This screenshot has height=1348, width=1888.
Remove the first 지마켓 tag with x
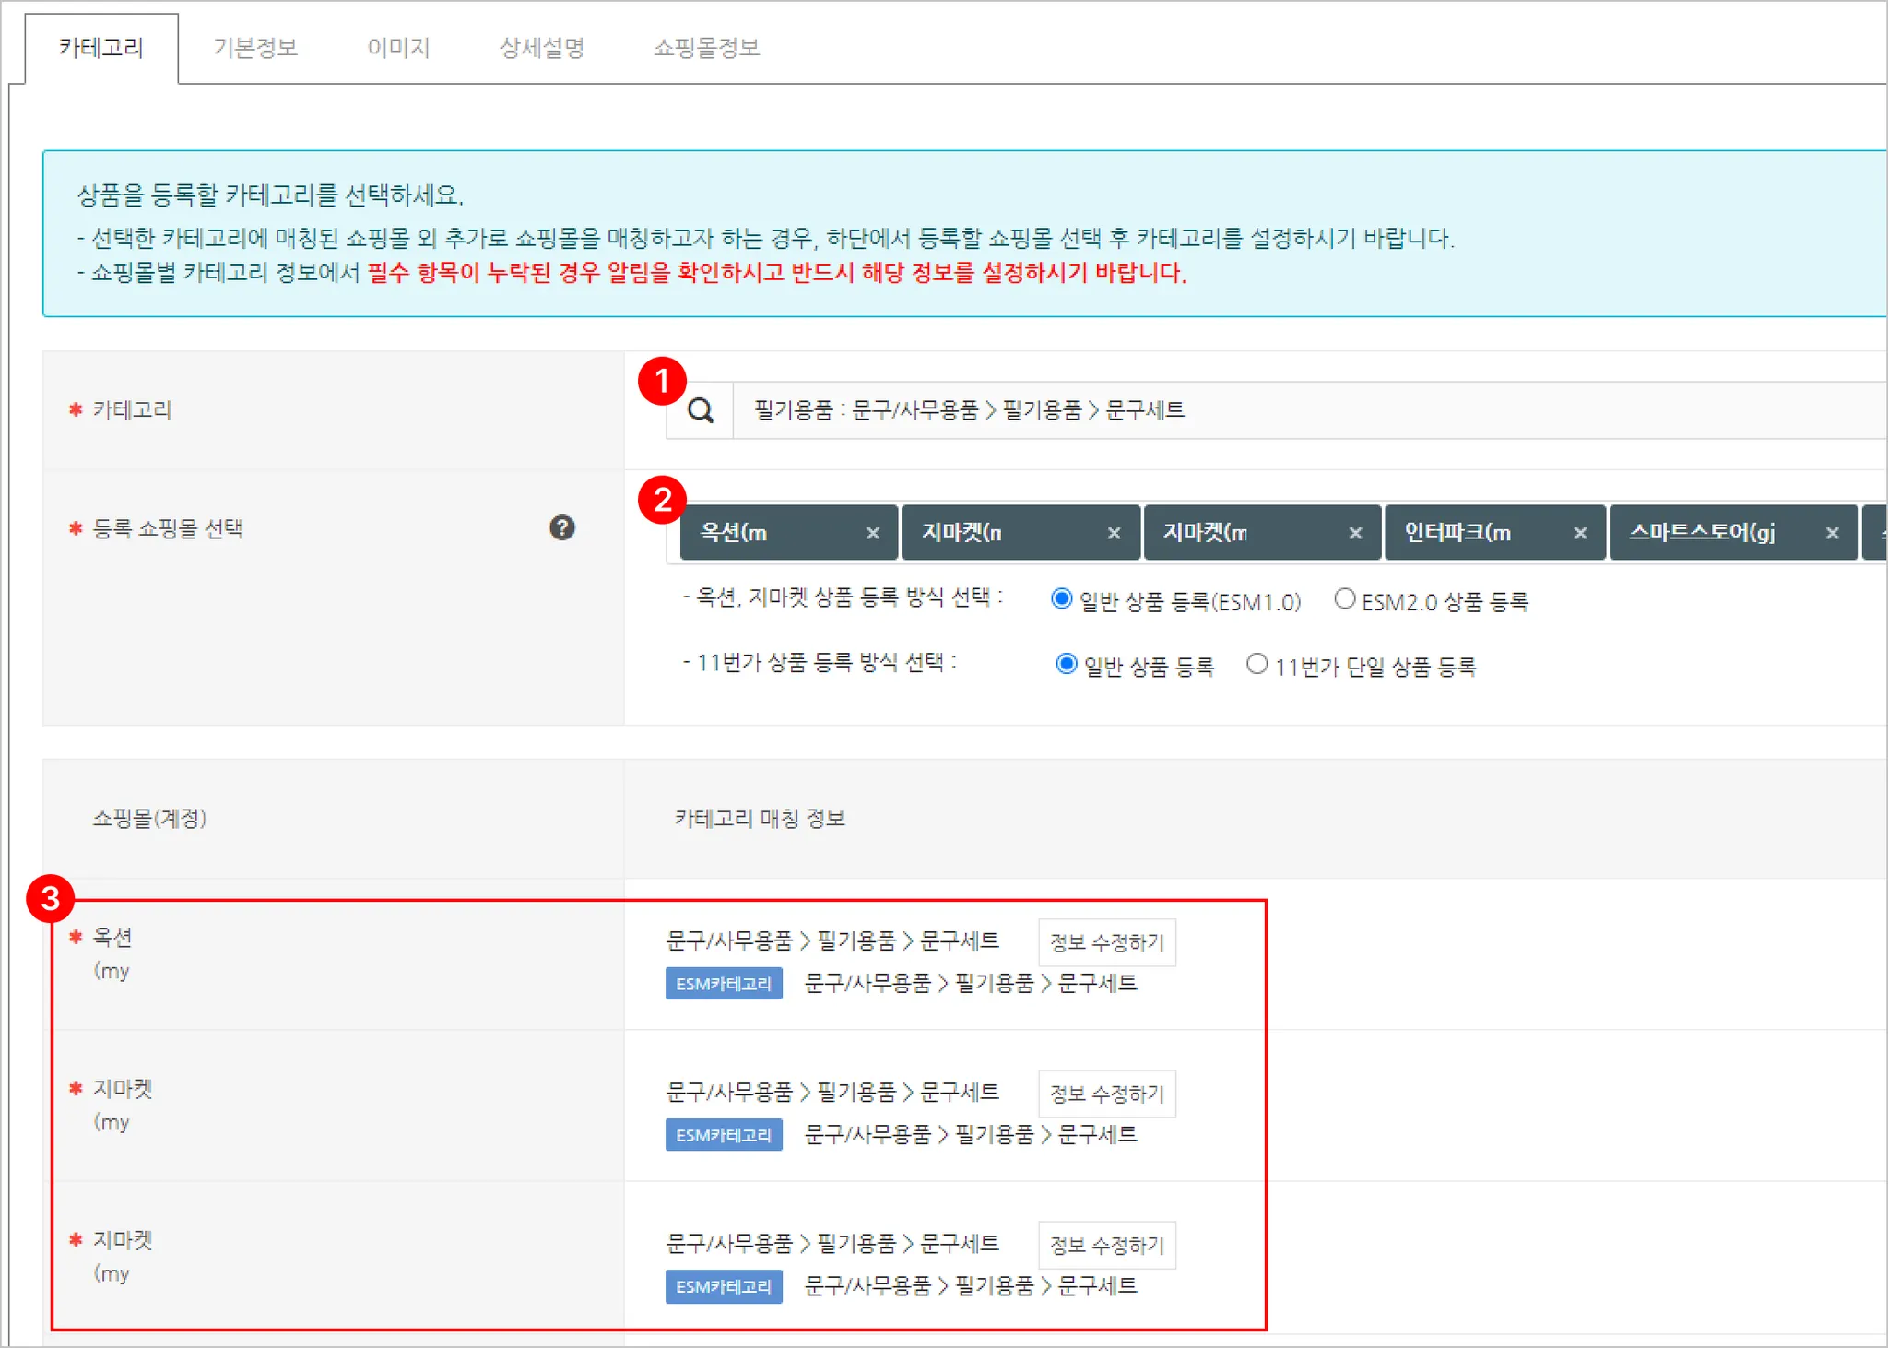click(x=1114, y=533)
